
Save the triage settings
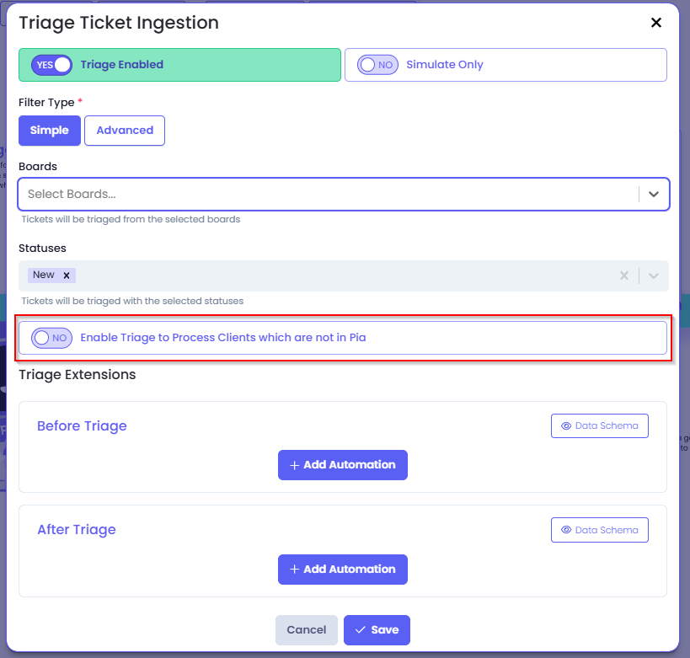(x=377, y=630)
